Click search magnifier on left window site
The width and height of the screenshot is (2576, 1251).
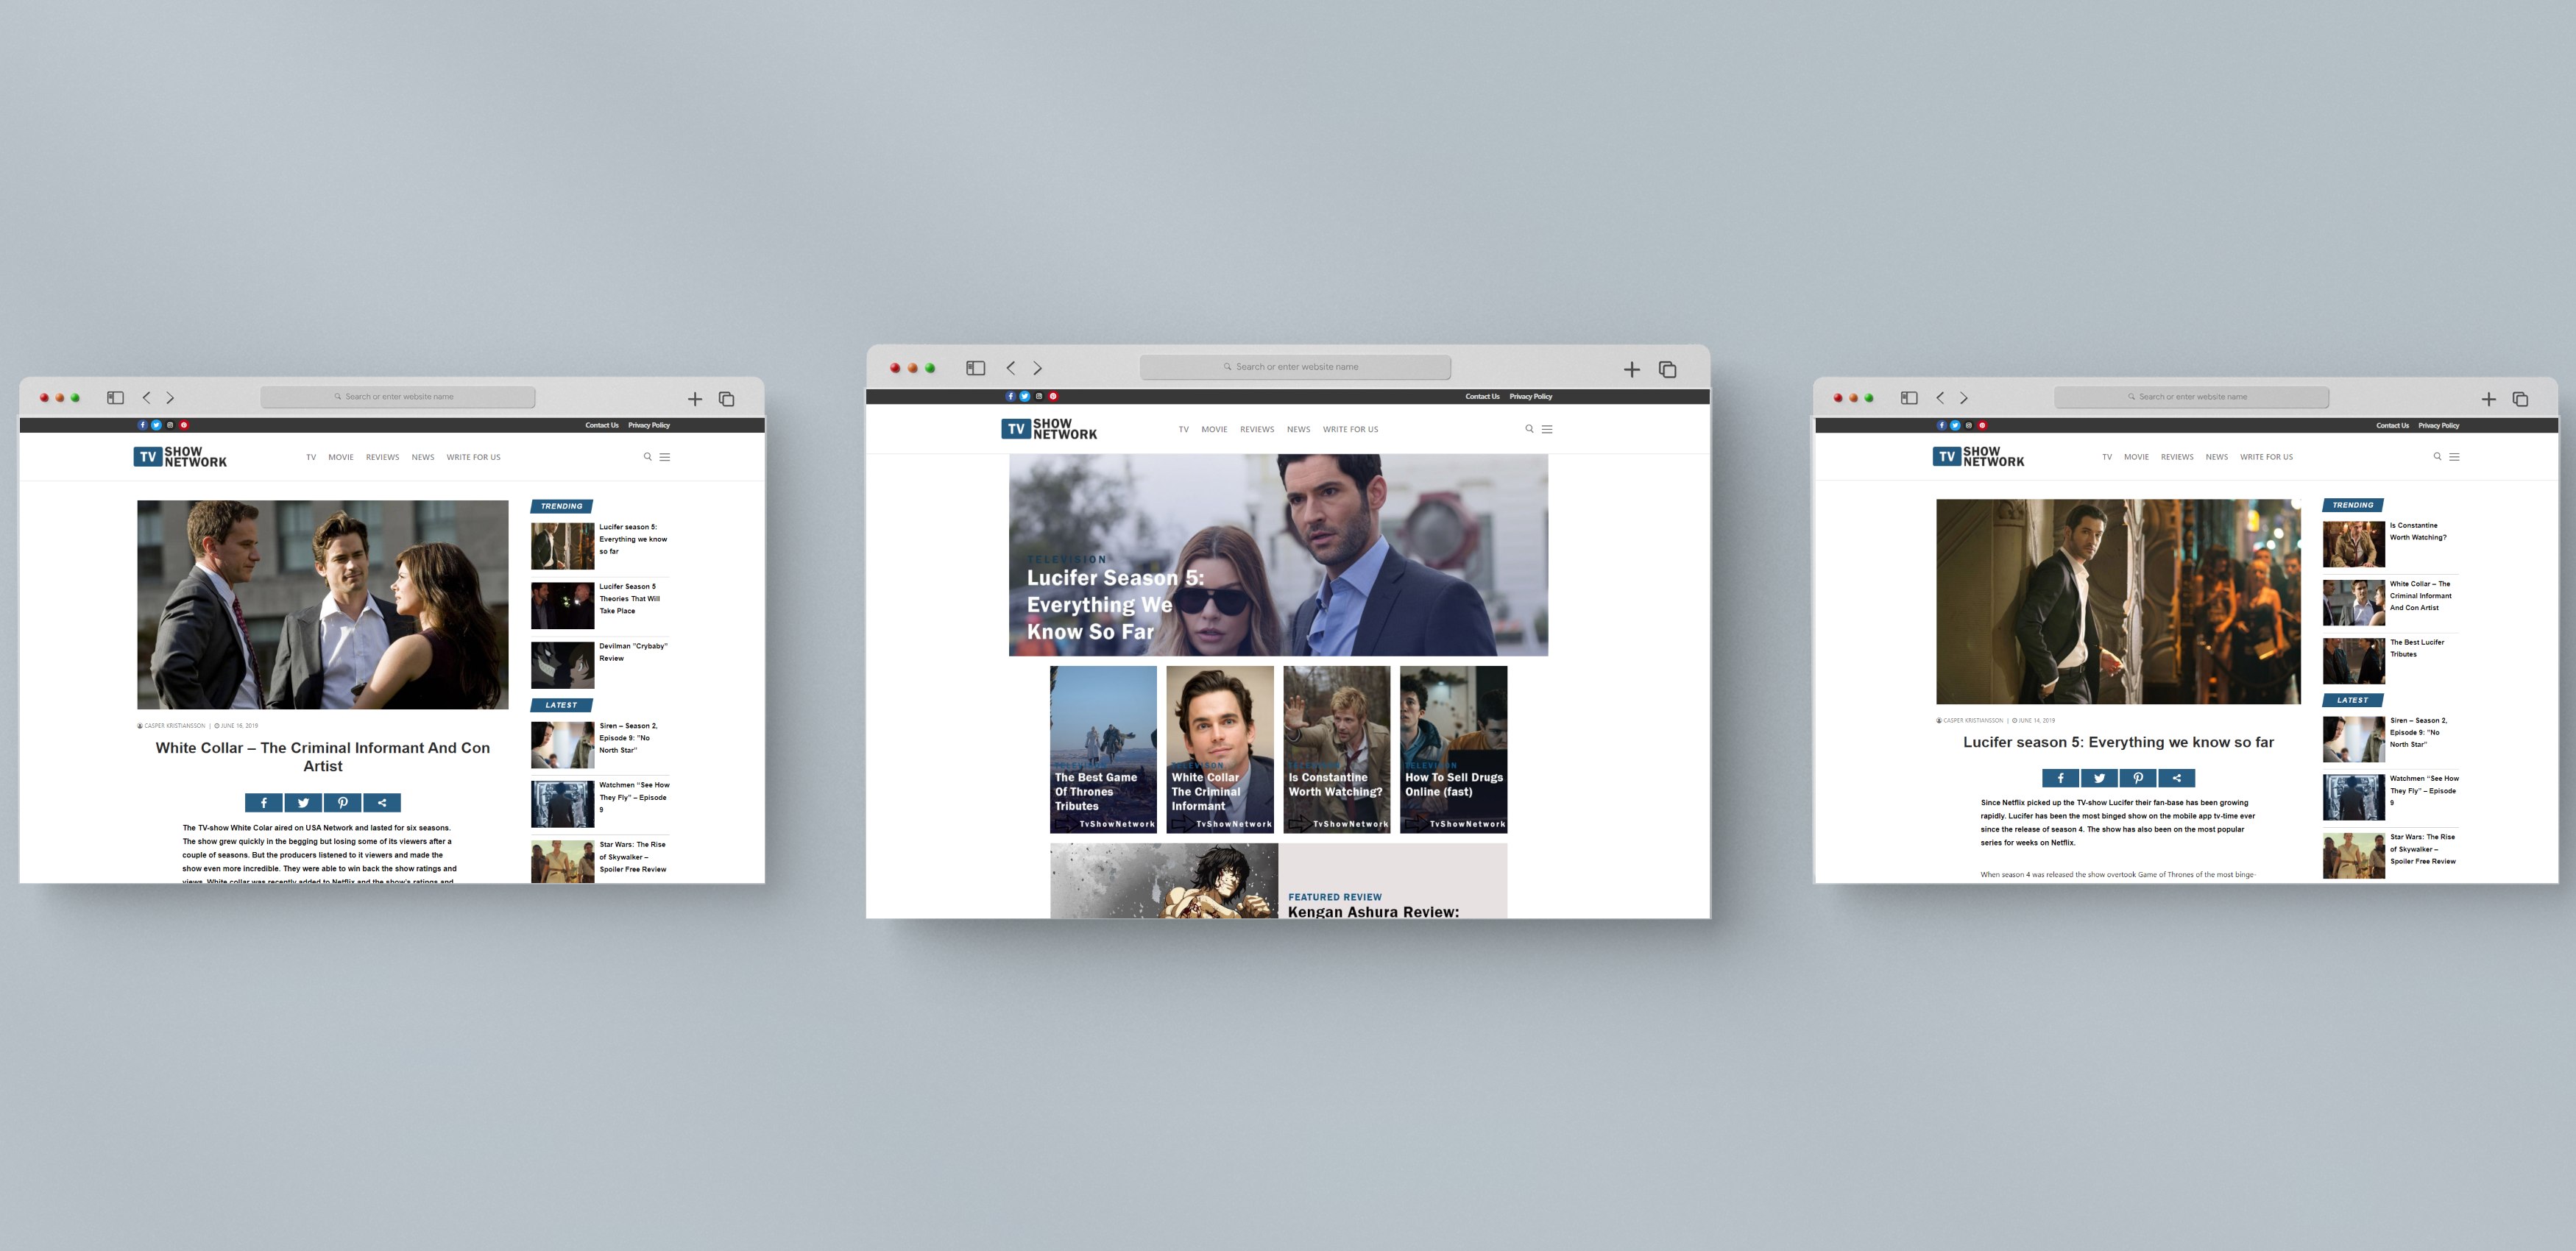click(647, 457)
